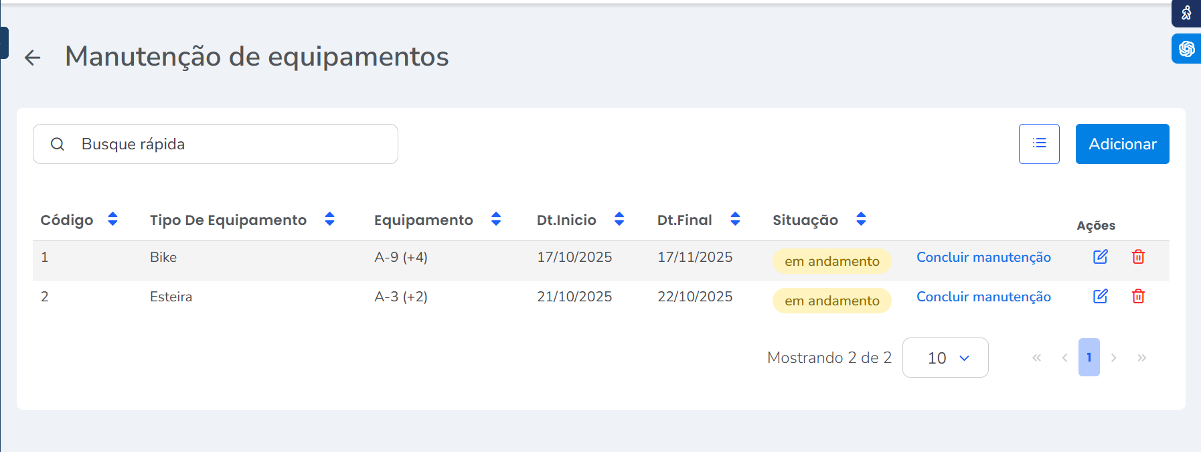
Task: Open the list view options button
Action: [1039, 143]
